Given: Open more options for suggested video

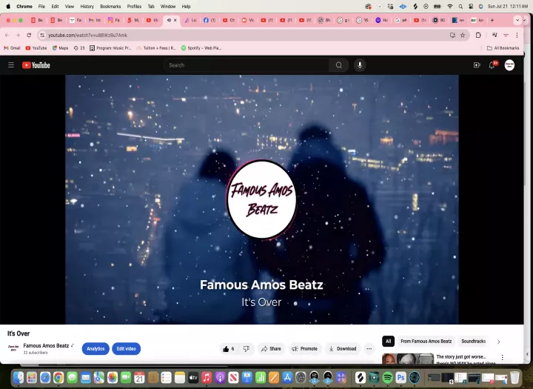Looking at the screenshot, I should pos(502,357).
